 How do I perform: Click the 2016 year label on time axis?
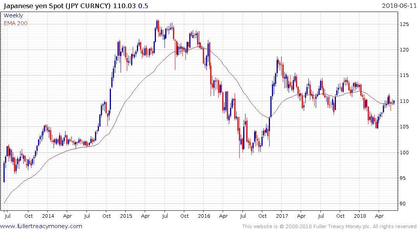204,216
